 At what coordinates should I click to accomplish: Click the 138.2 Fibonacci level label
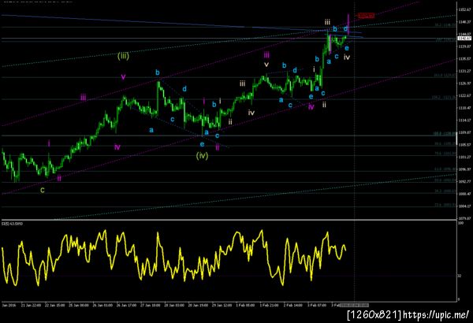[x=445, y=98]
